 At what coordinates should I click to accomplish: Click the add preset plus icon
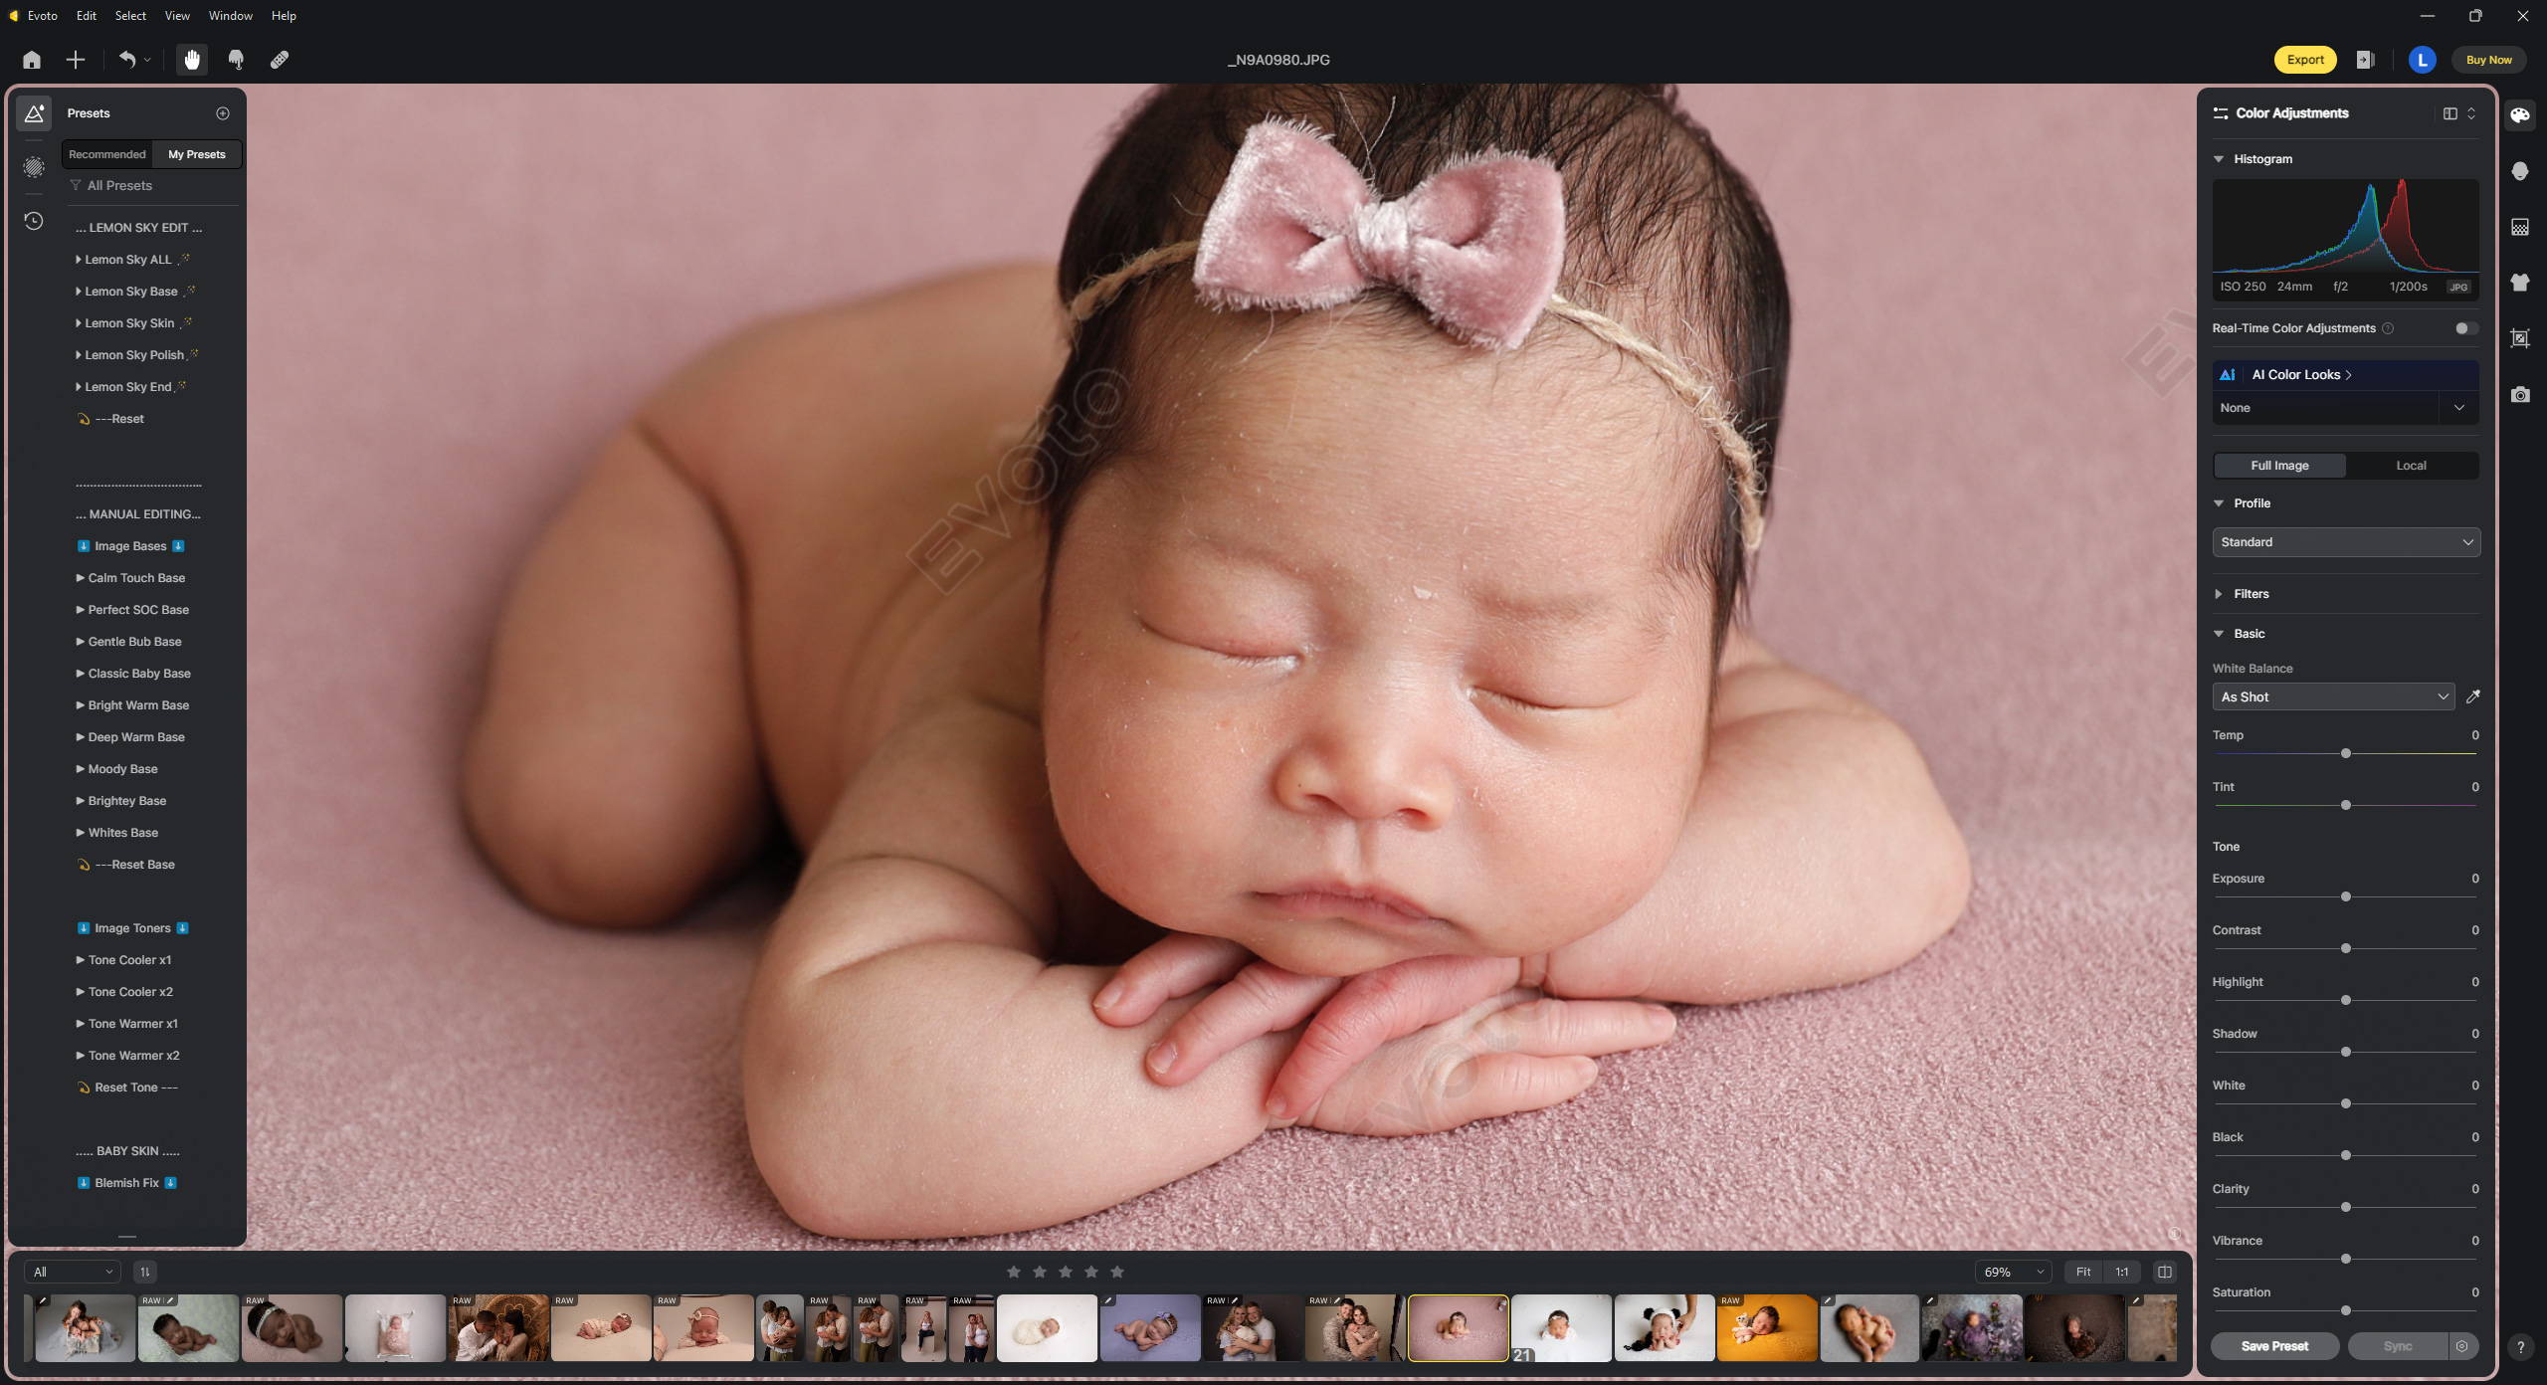click(x=223, y=113)
